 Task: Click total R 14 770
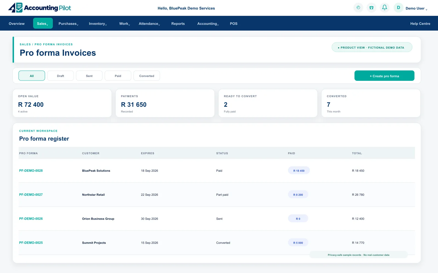pyautogui.click(x=358, y=243)
